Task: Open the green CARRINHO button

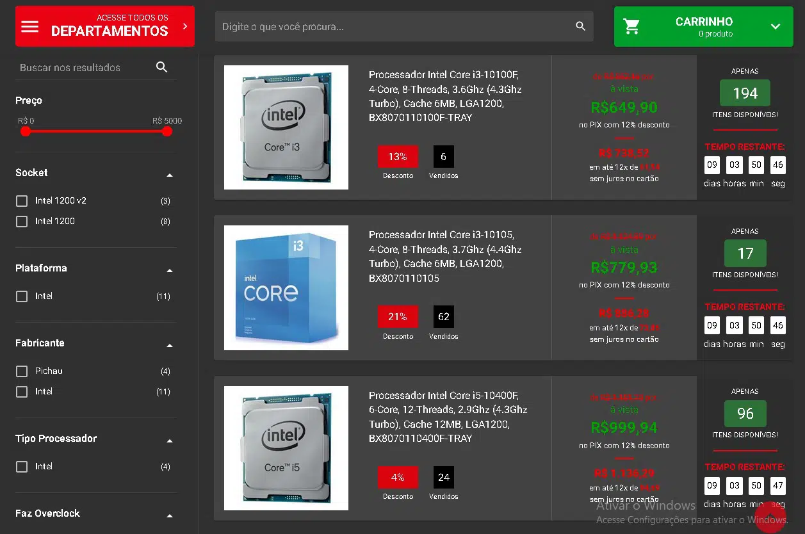Action: click(x=703, y=26)
